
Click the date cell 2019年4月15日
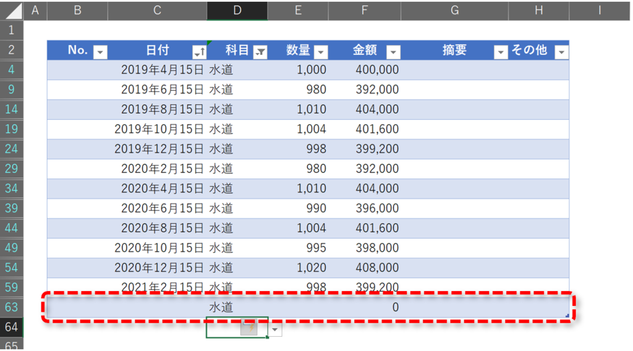click(158, 70)
